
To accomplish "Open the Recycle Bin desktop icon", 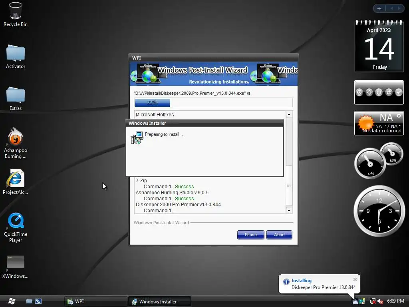I will tap(16, 14).
